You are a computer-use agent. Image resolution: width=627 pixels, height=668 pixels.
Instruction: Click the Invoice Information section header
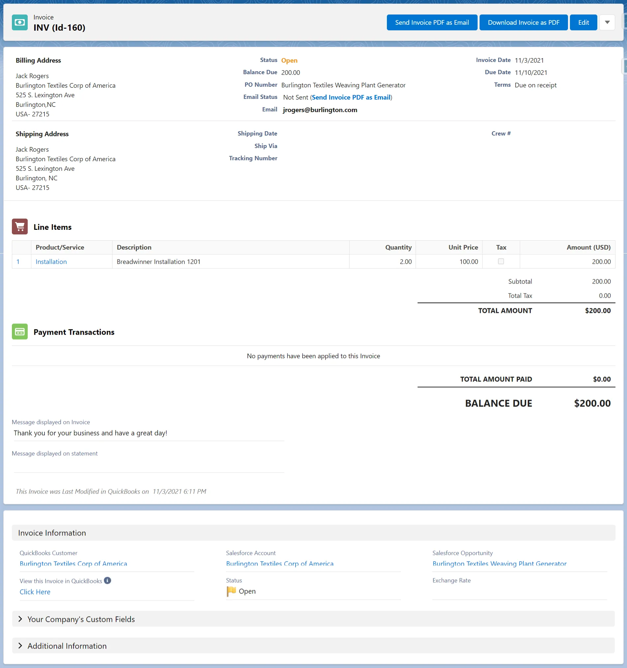coord(313,533)
